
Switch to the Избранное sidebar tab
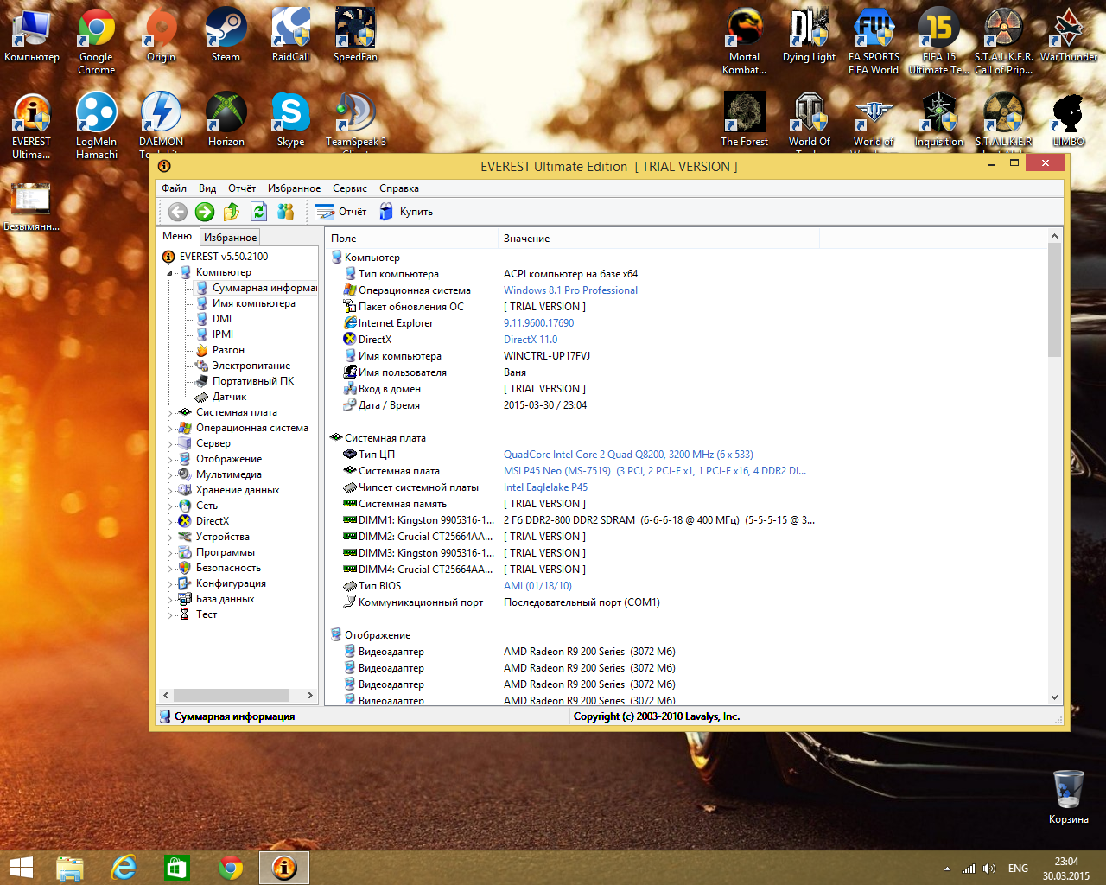(230, 238)
